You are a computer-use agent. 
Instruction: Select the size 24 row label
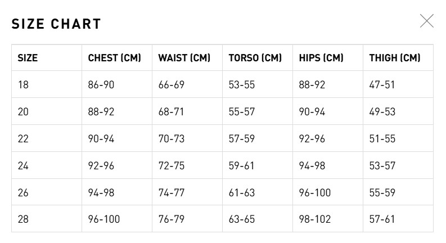point(23,166)
